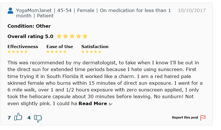The width and height of the screenshot is (221, 130).
Task: Click the Satisfaction star rating
Action: 91,52
